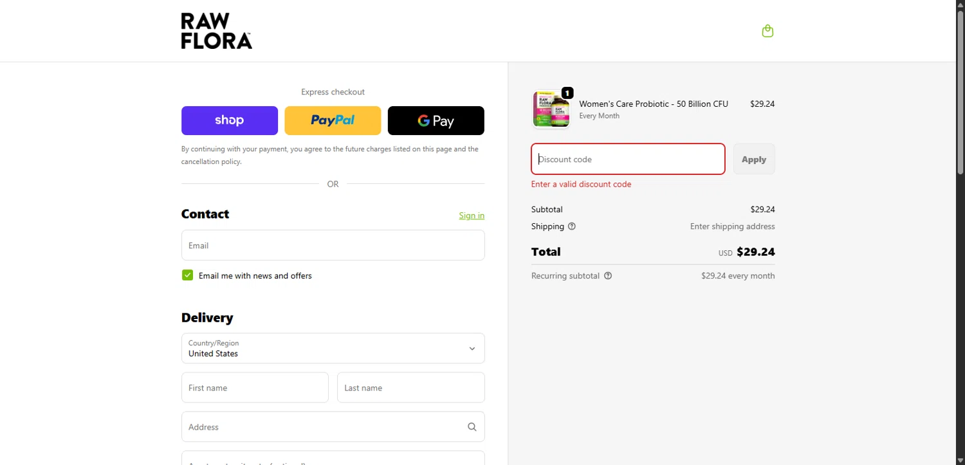Focus the Discount code field
This screenshot has height=465, width=965.
tap(628, 159)
